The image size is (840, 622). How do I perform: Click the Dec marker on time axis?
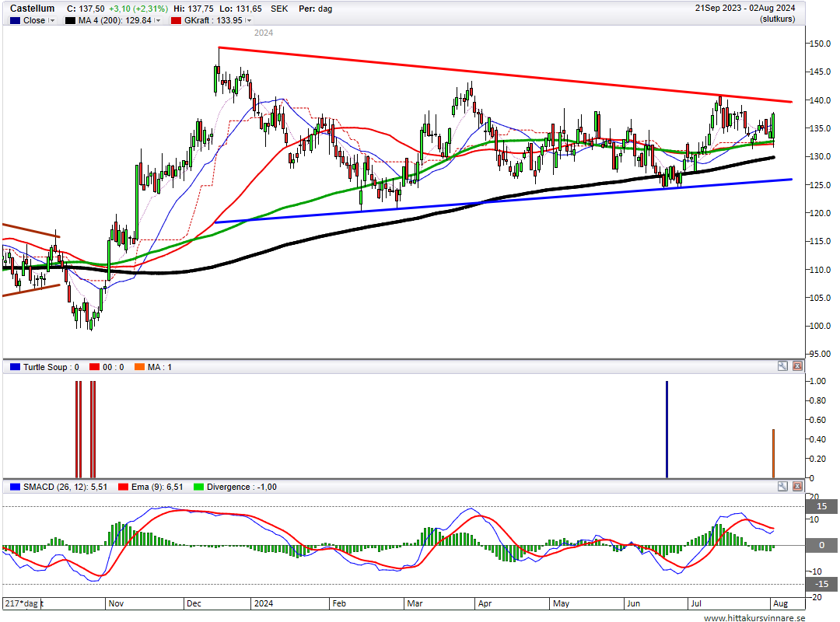194,603
